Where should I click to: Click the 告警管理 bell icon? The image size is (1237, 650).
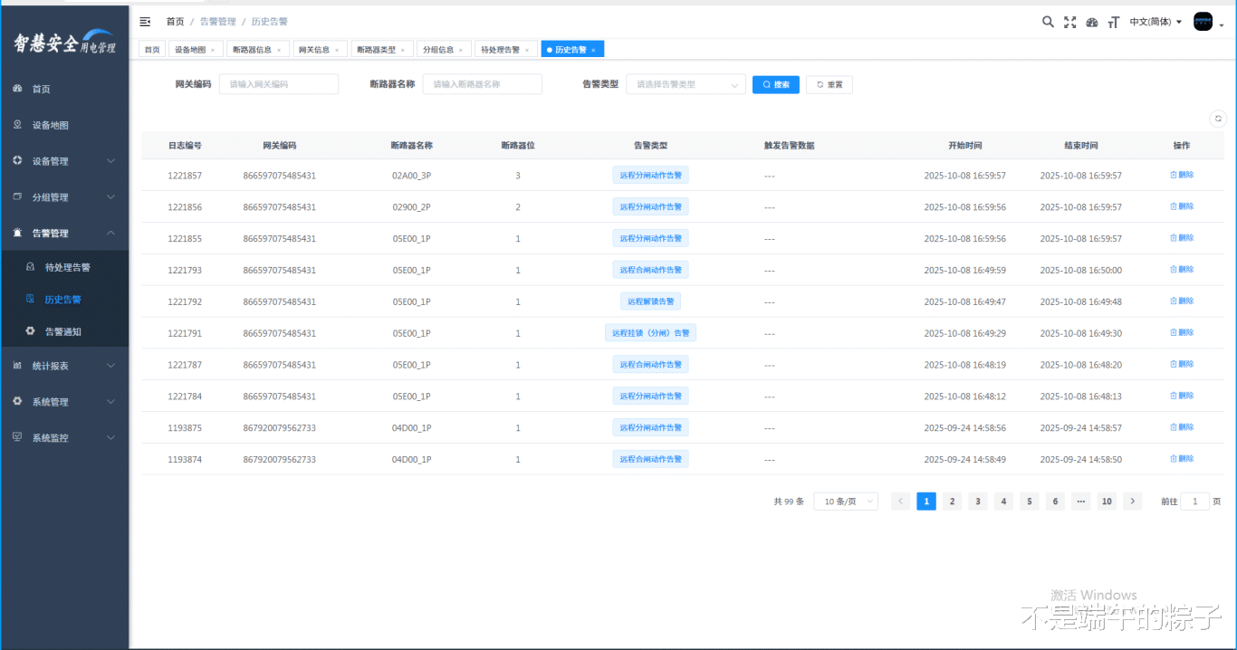[x=17, y=233]
